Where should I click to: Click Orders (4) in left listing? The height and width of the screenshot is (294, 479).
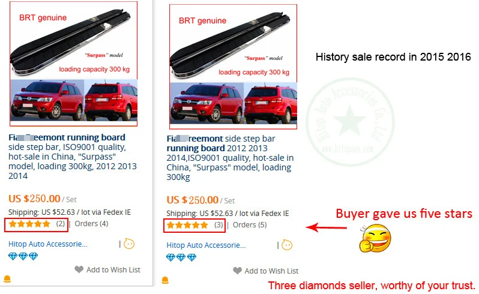(91, 224)
